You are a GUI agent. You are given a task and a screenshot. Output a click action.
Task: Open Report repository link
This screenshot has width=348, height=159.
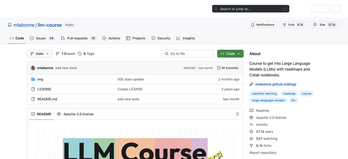[263, 152]
